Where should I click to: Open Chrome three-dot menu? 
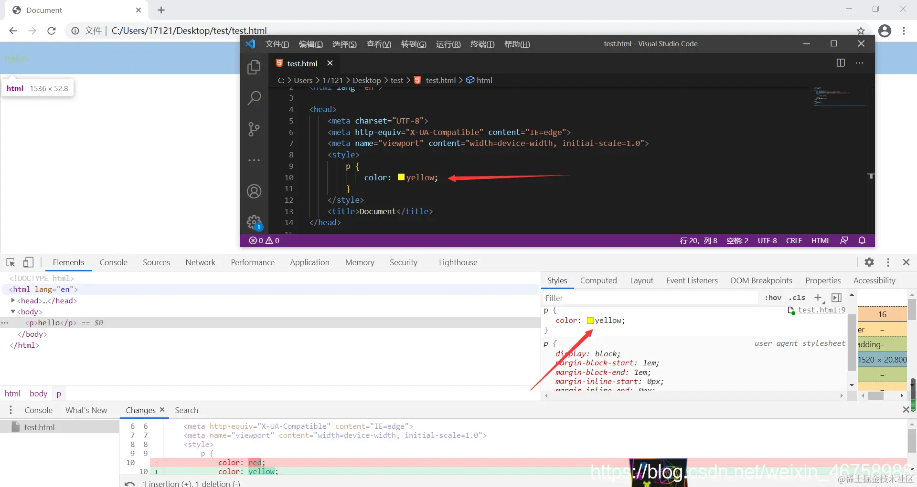(x=904, y=31)
